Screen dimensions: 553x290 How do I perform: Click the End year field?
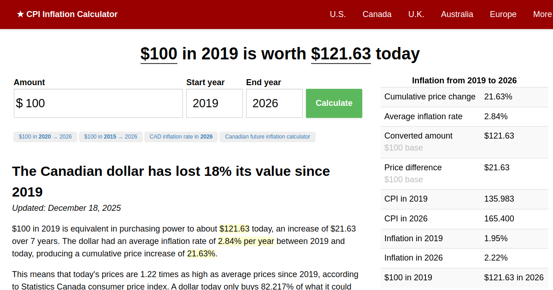tap(274, 103)
